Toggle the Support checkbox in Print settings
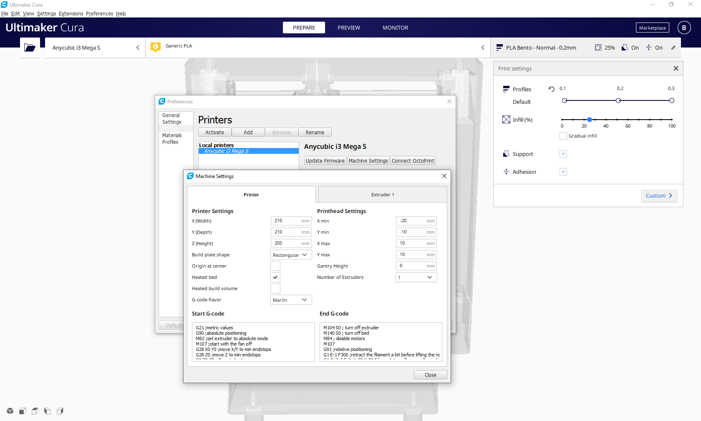 coord(563,154)
